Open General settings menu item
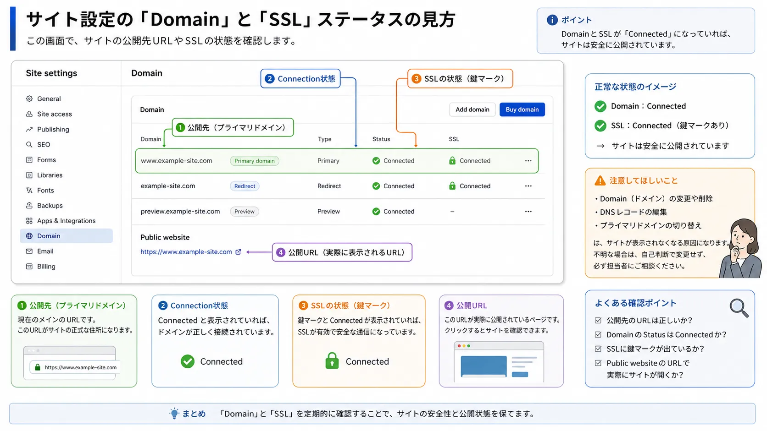Viewport: 767px width, 431px height. click(x=67, y=99)
